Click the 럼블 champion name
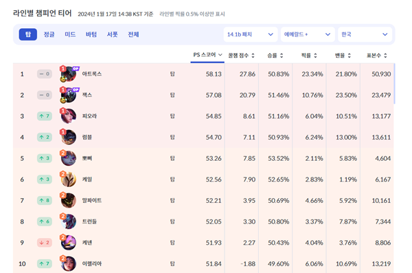This screenshot has width=412, height=273. [87, 137]
